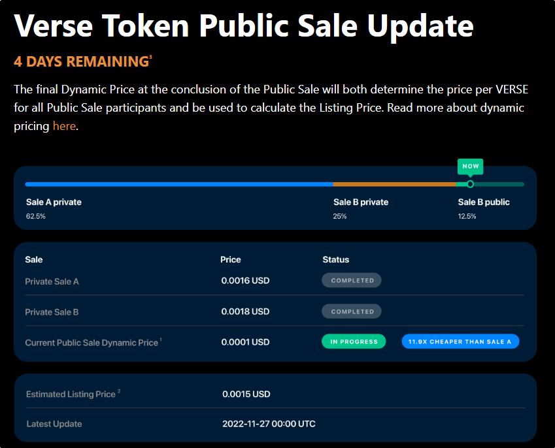The height and width of the screenshot is (448, 555).
Task: Click the COMPLETED badge for Private Sale B
Action: pyautogui.click(x=352, y=312)
